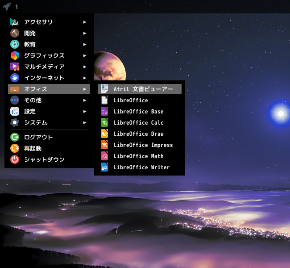Click the オフィス briefcase icon

[x=15, y=89]
